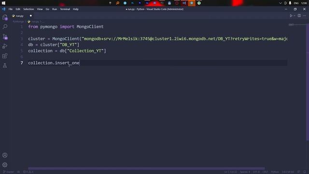The height and width of the screenshot is (174, 309).
Task: Click the 12:08 system clock
Action: point(304,3)
